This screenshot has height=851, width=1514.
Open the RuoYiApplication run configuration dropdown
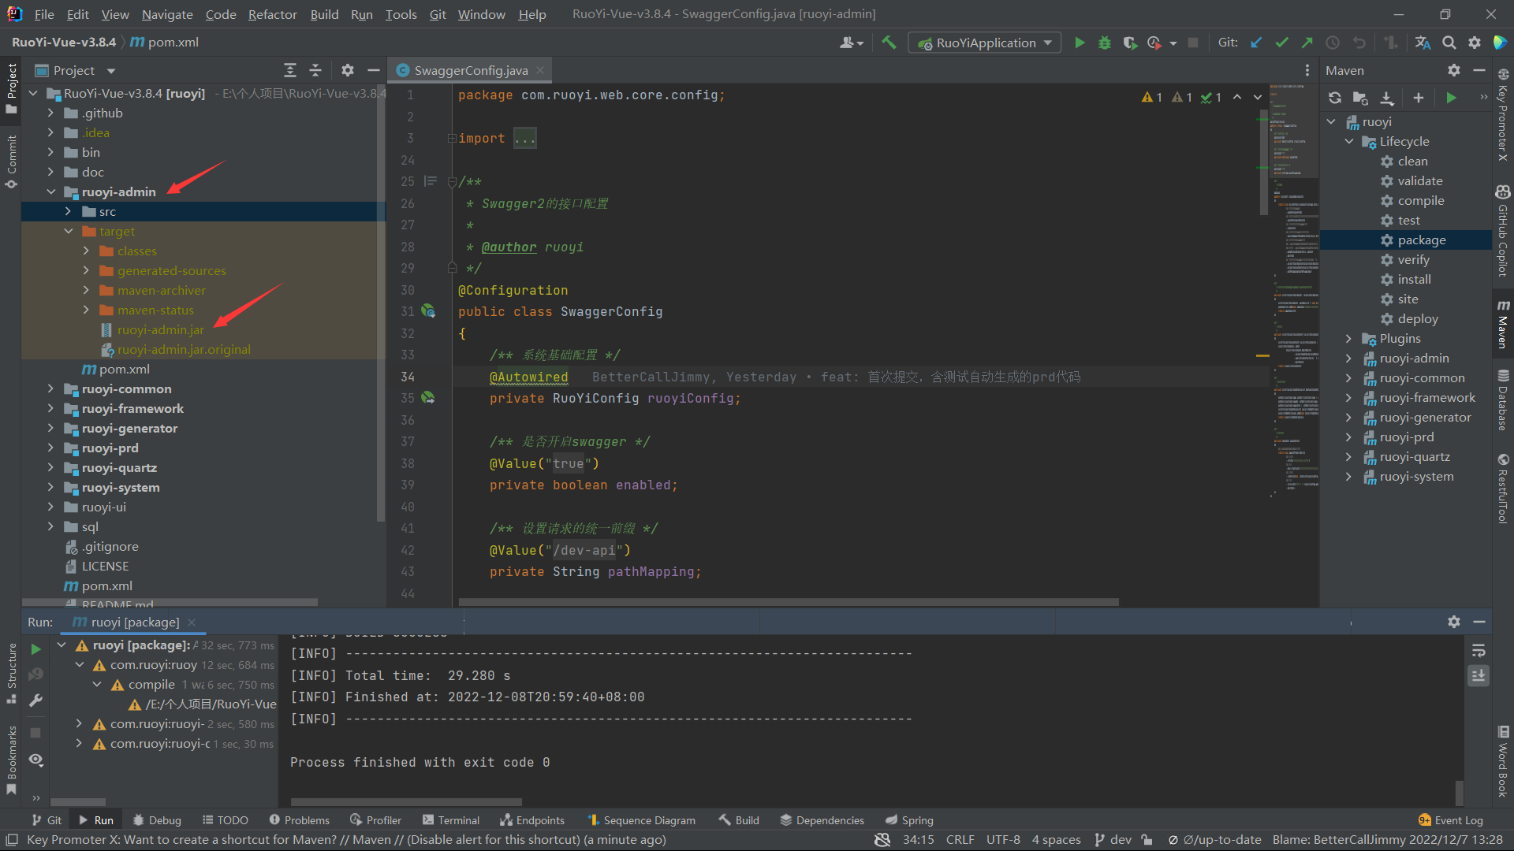pyautogui.click(x=985, y=43)
